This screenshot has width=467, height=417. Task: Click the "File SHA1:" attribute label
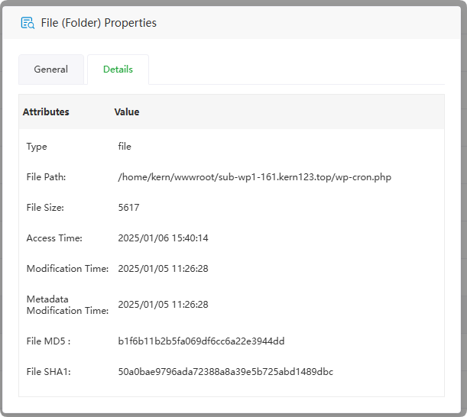[x=48, y=372]
